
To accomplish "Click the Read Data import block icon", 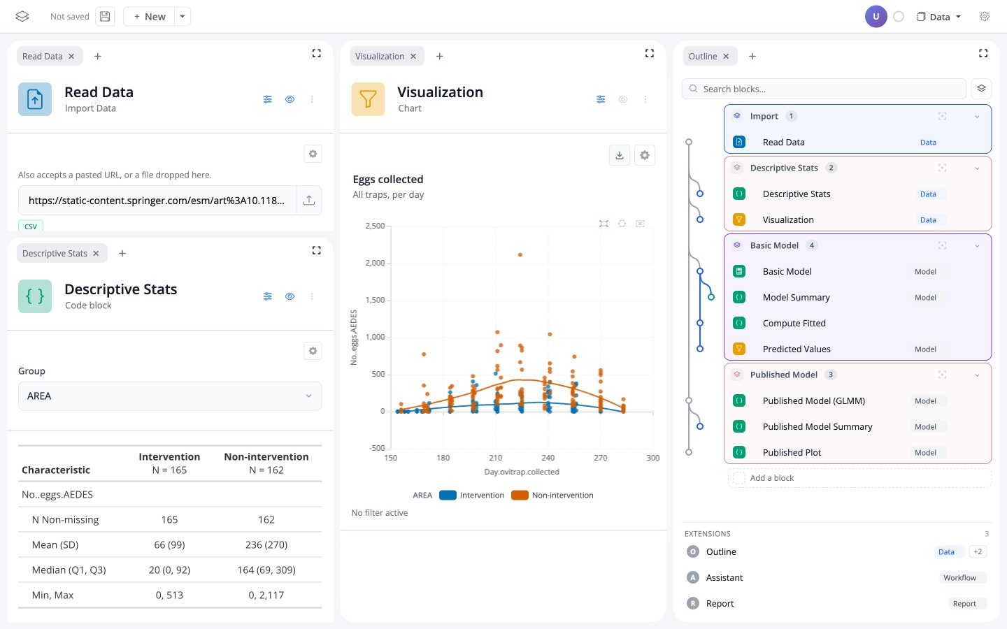I will coord(35,99).
